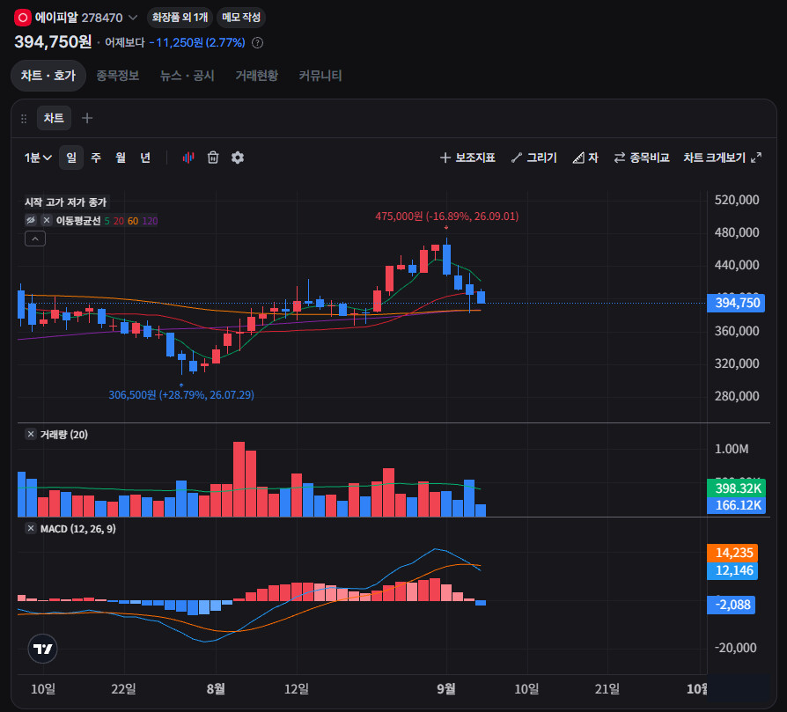Click the help question mark icon
Viewport: 787px width, 712px height.
(257, 42)
